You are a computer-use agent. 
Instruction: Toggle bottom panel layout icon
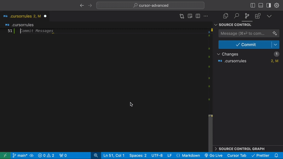click(261, 5)
